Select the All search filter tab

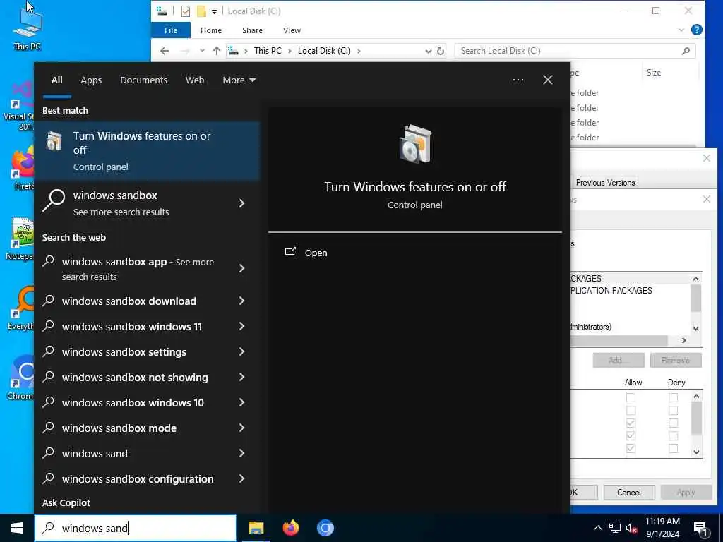click(x=56, y=80)
